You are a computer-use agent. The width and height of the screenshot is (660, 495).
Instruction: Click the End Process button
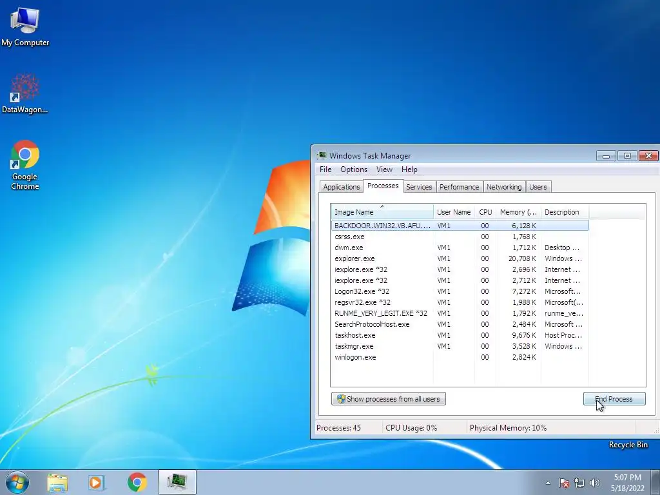[614, 398]
